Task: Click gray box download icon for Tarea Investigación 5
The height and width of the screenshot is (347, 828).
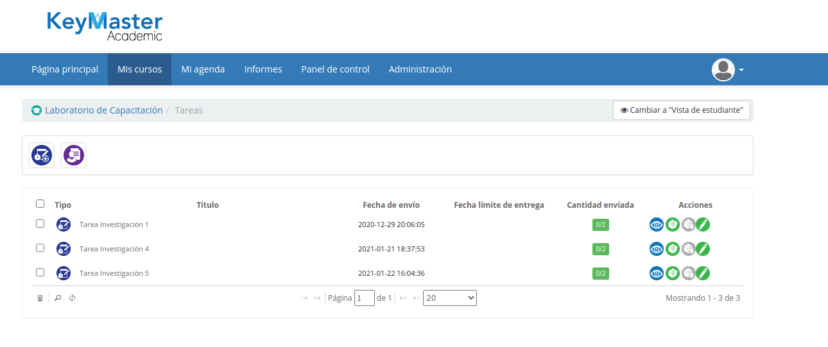Action: (x=688, y=273)
